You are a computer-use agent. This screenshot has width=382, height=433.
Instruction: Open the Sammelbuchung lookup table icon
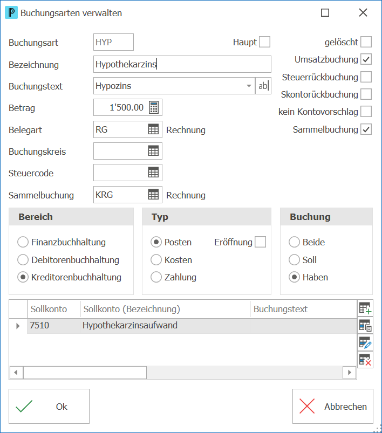(x=153, y=195)
